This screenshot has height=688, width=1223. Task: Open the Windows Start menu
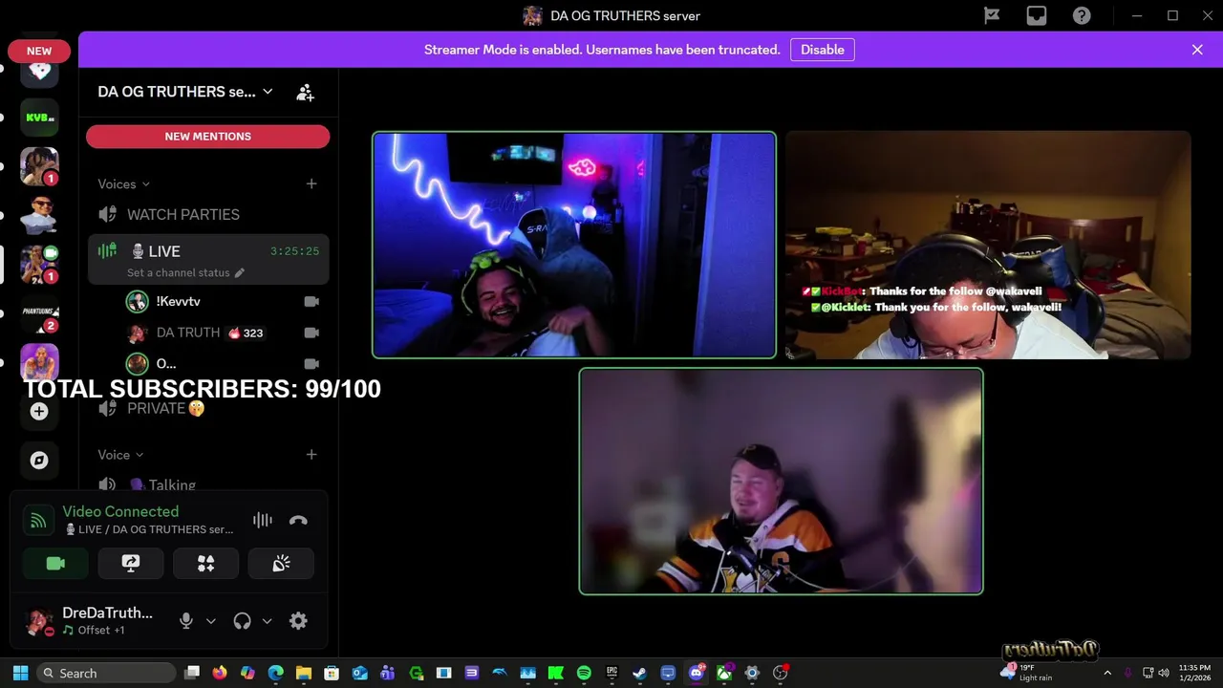pyautogui.click(x=20, y=673)
